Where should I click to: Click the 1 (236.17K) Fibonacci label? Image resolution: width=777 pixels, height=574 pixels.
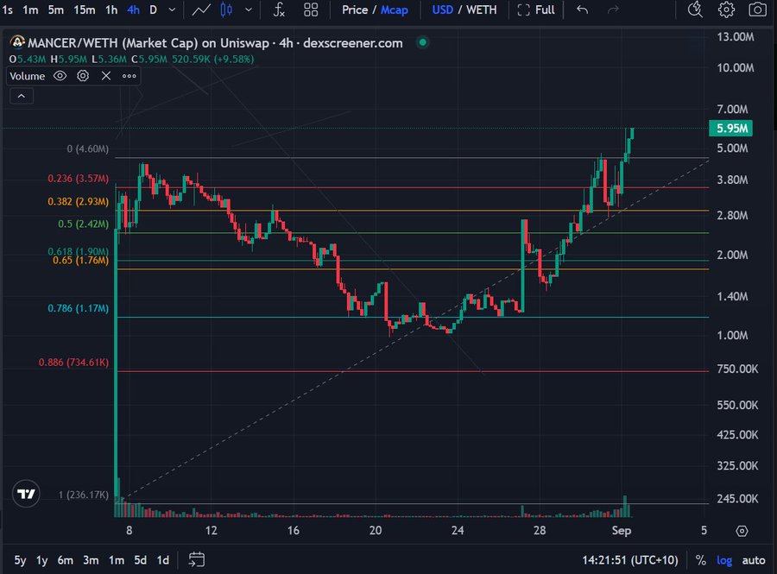[x=83, y=495]
